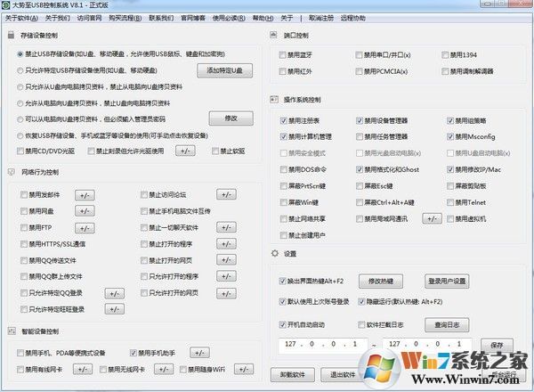Click the first octet of the left IP field

290,344
